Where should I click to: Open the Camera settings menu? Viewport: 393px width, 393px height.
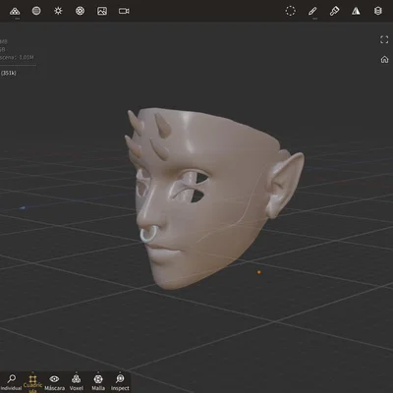[x=124, y=11]
